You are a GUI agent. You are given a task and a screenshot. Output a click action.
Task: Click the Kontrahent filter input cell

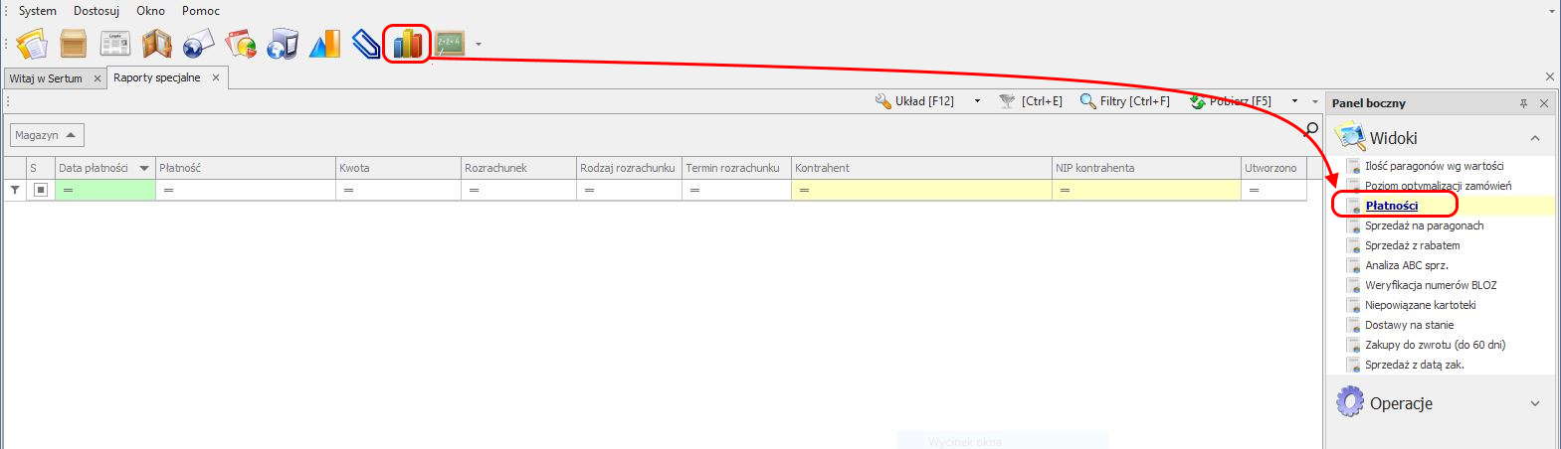coord(920,190)
